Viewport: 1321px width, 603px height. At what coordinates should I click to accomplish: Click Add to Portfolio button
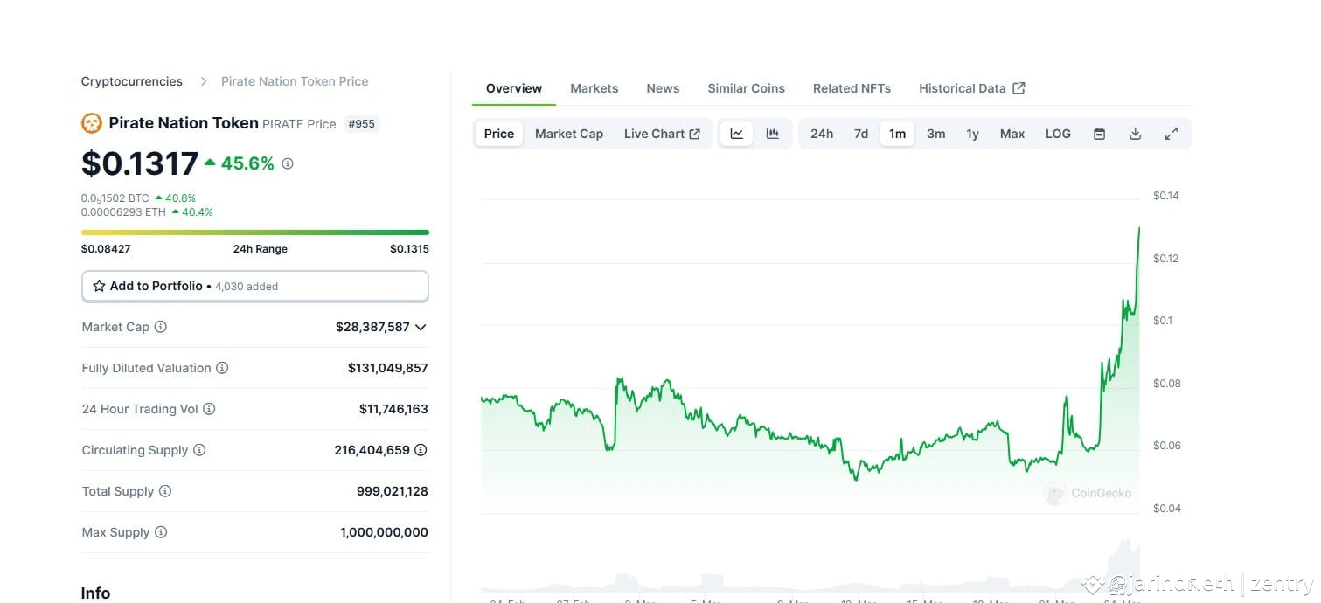pos(255,286)
